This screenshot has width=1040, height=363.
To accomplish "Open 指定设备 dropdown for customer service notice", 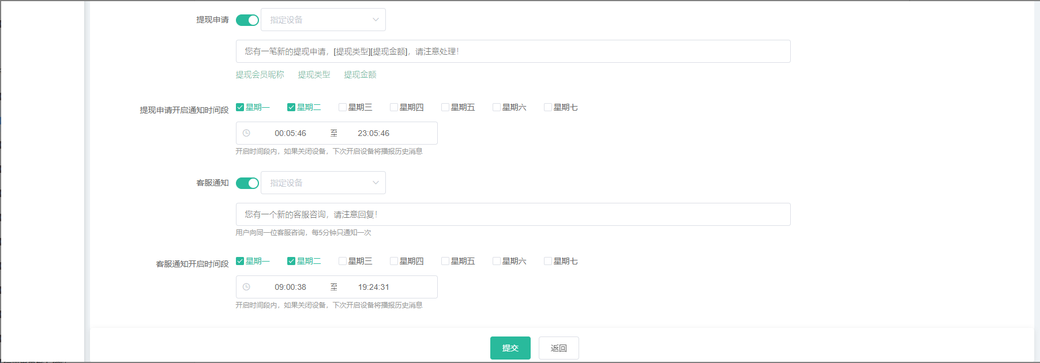I will (x=323, y=183).
